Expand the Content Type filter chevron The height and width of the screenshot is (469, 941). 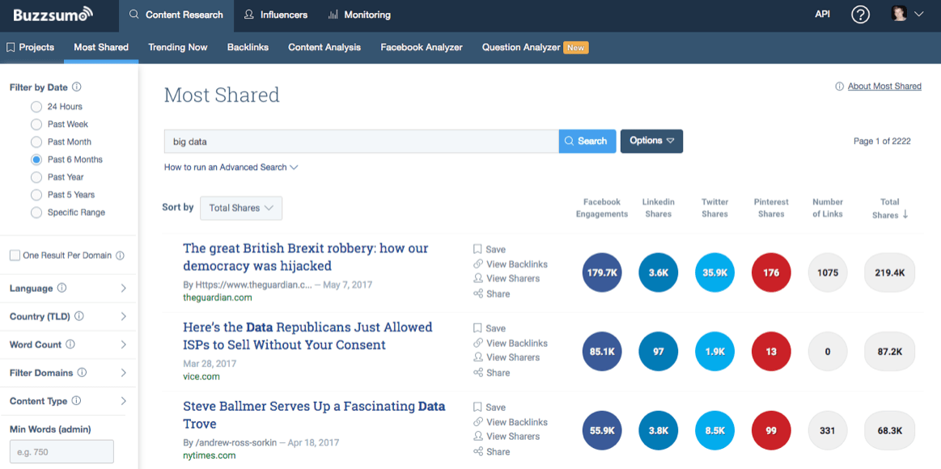(x=124, y=401)
